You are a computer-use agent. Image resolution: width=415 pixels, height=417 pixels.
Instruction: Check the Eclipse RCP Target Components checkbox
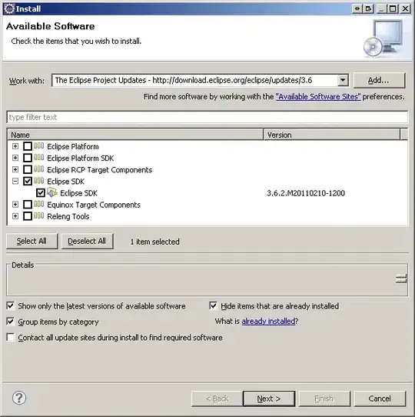(x=28, y=169)
